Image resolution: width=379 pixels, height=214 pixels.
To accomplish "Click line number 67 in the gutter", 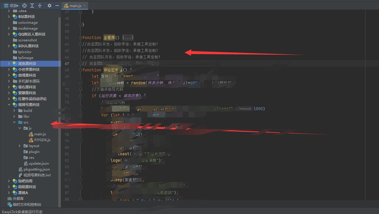I will click(x=67, y=63).
